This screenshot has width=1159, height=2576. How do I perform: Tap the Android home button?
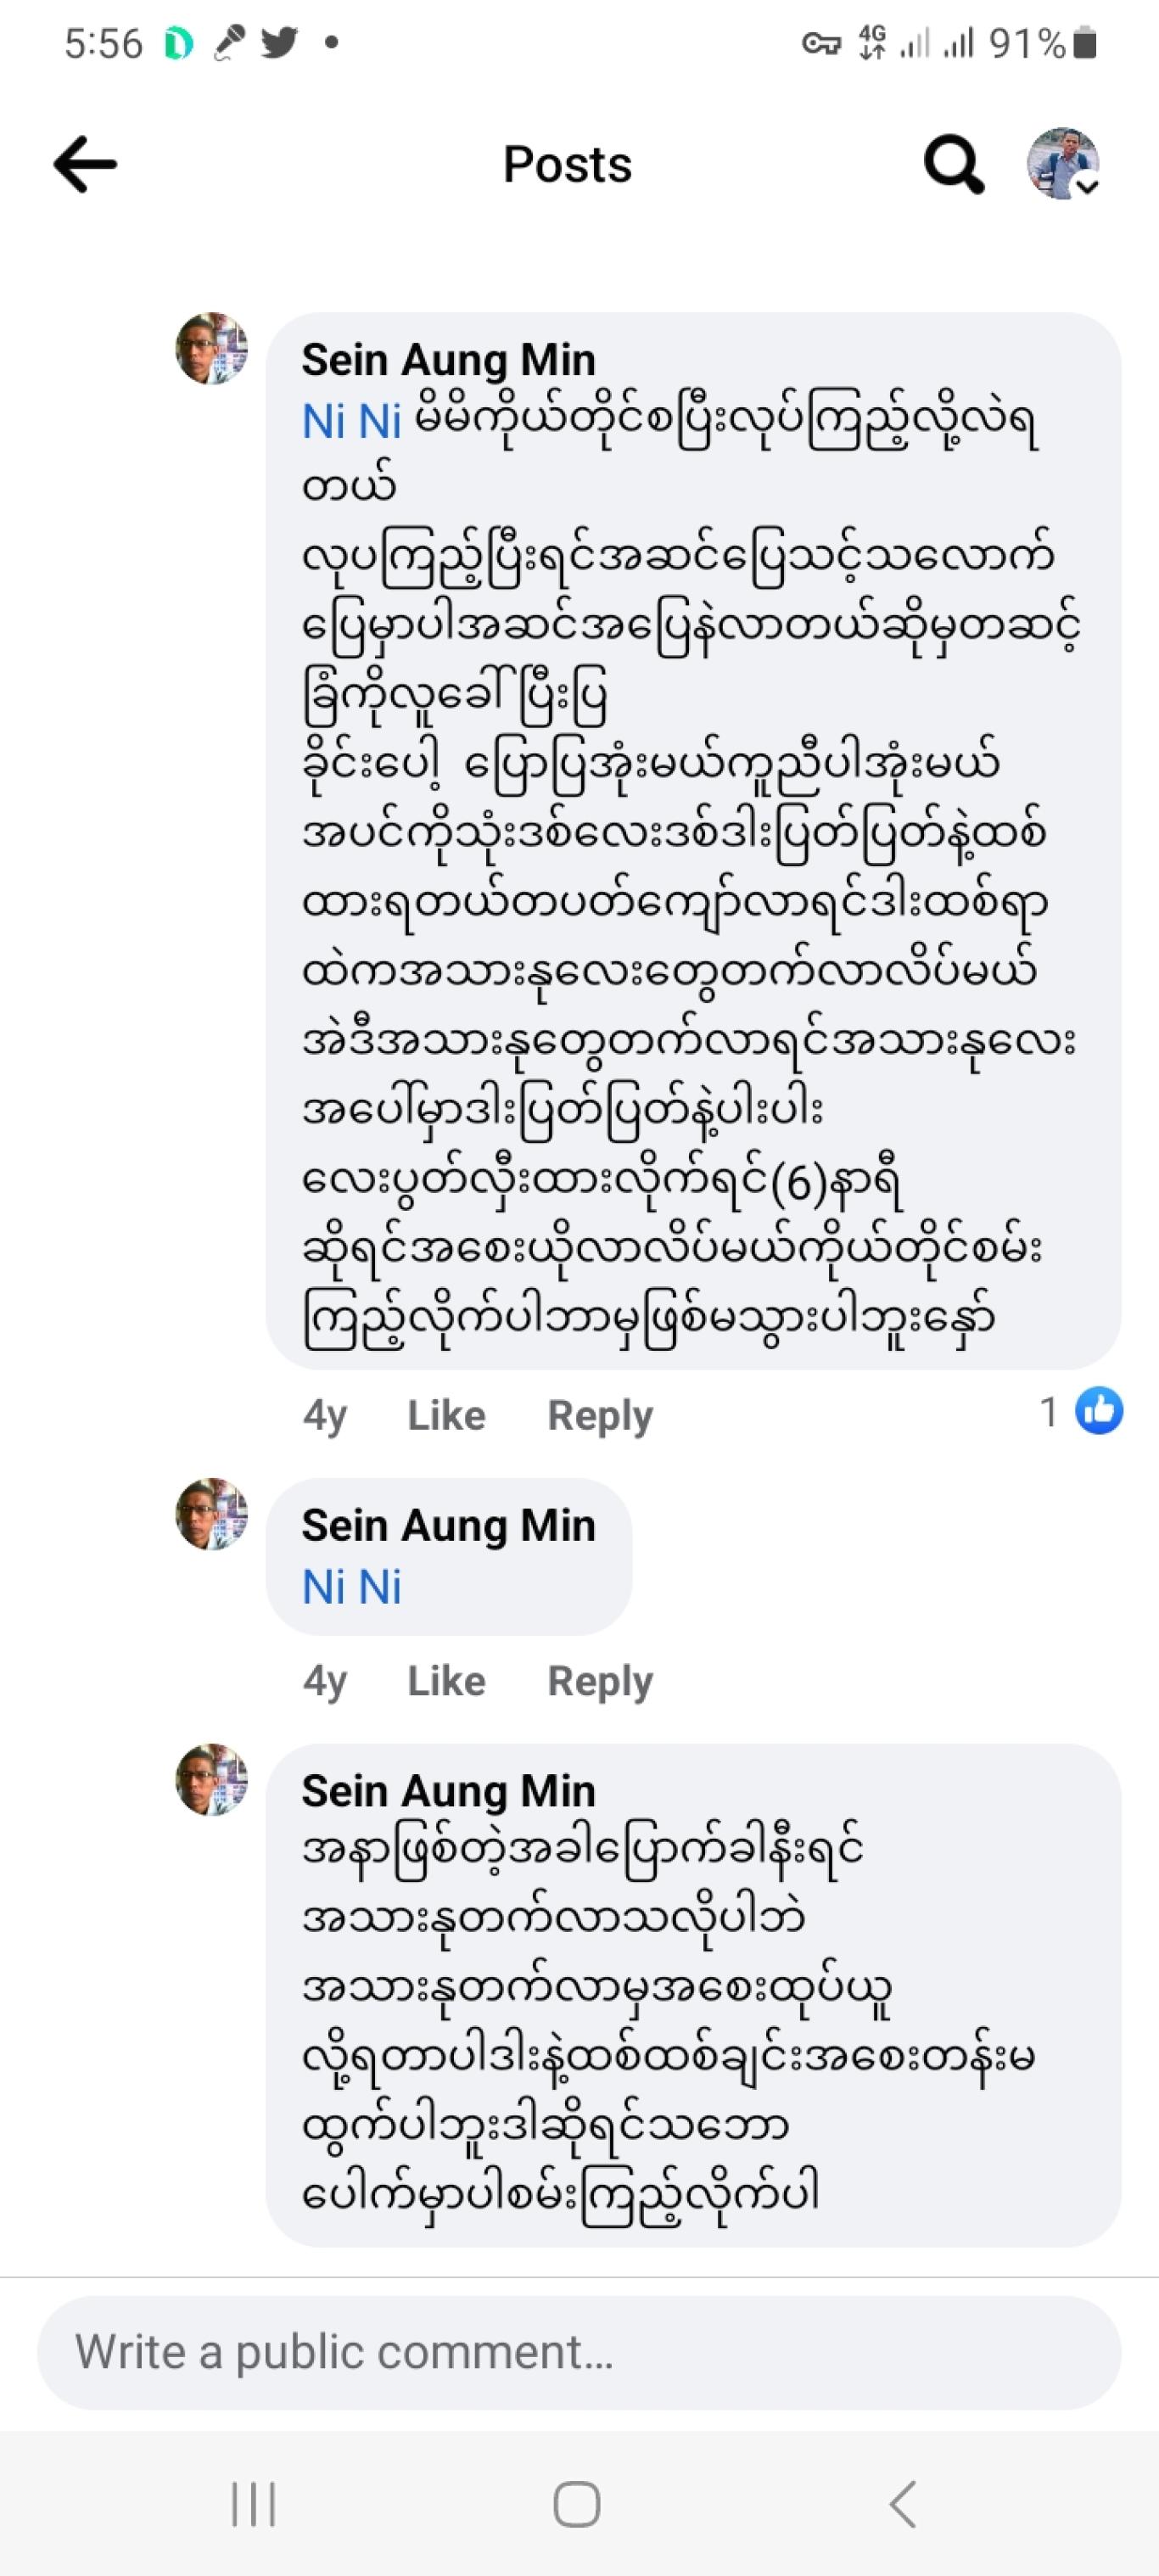577,2504
